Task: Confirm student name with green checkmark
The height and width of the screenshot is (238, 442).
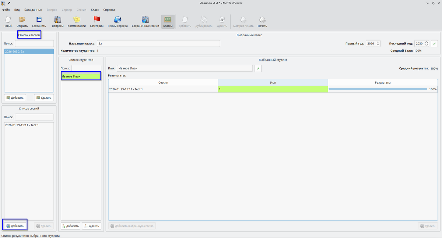Action: coord(258,68)
